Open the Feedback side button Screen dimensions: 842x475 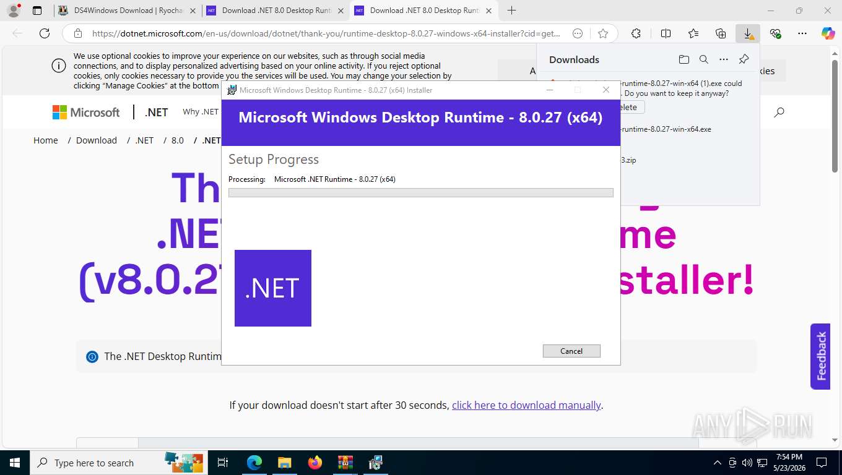(820, 356)
